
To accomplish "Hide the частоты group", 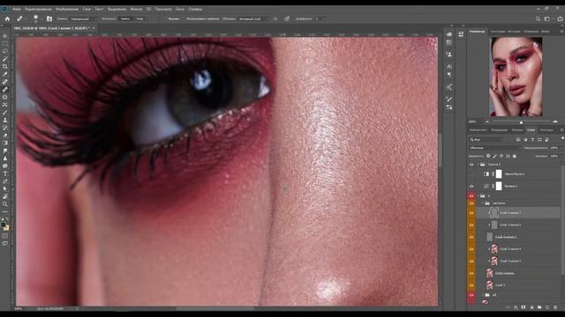I will [471, 203].
